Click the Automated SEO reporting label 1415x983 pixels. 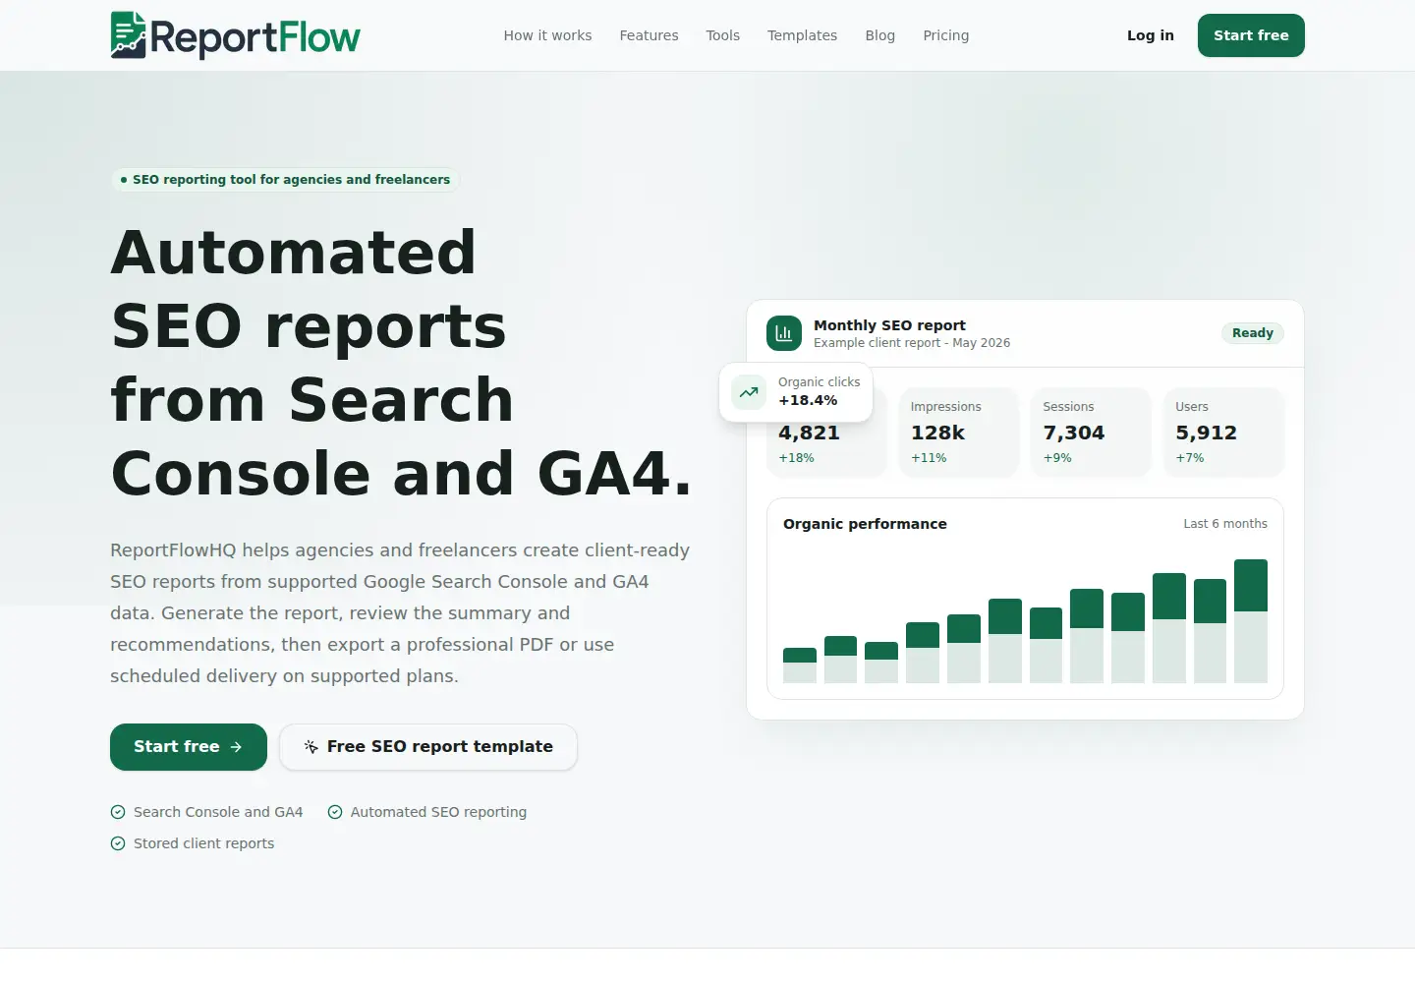click(x=438, y=812)
